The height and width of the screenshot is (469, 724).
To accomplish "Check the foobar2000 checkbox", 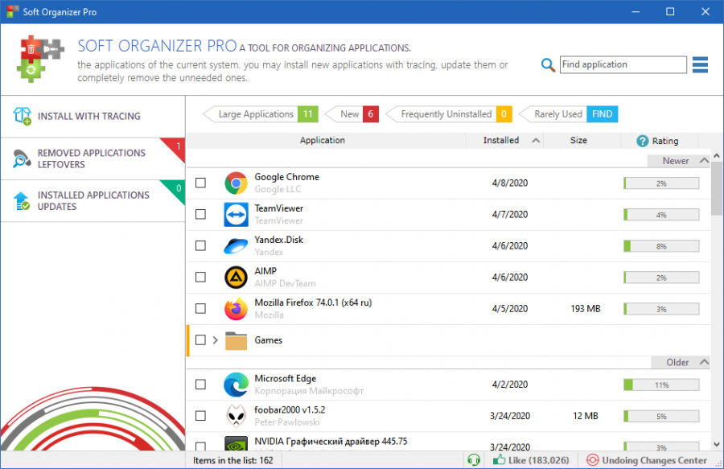I will [200, 416].
